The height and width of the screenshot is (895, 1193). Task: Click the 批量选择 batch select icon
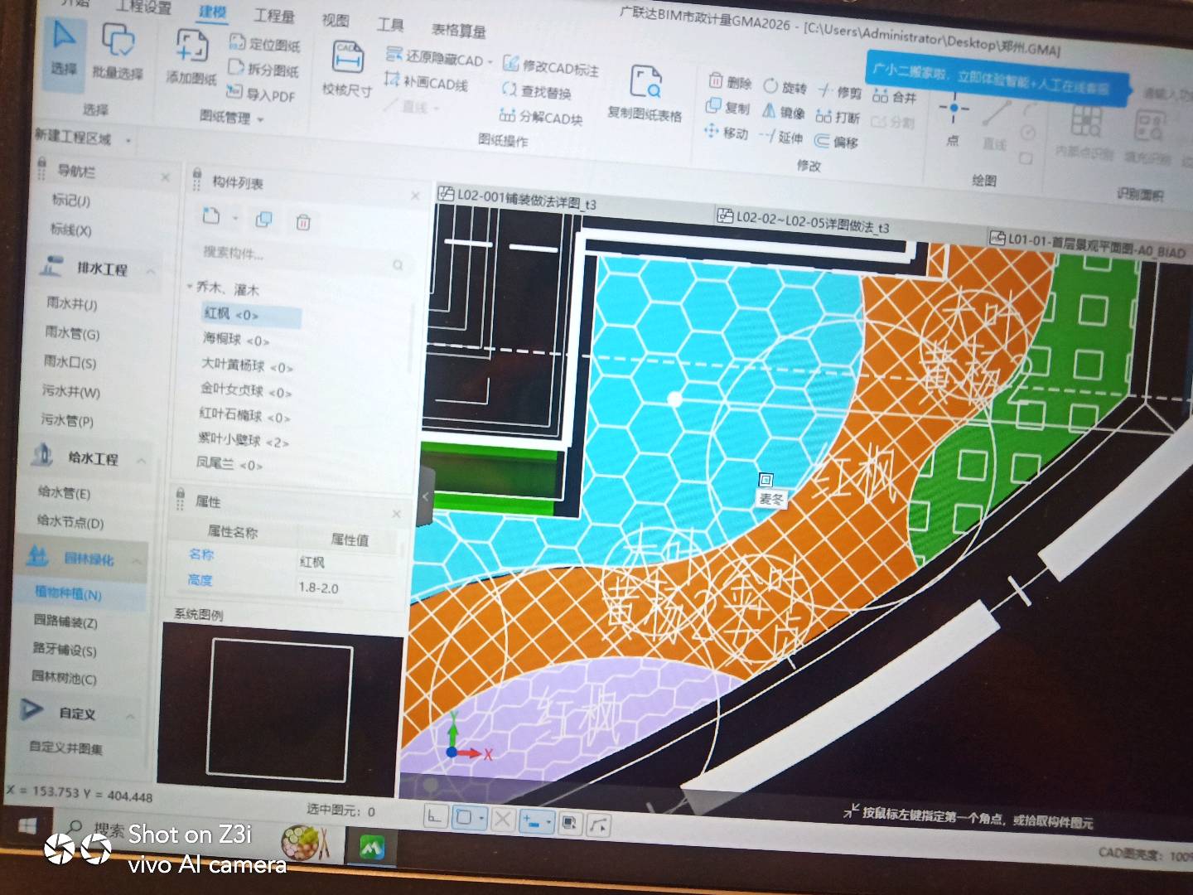[118, 51]
